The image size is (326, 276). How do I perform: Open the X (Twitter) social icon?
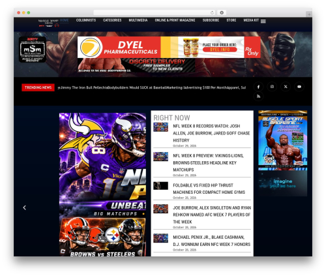286,87
